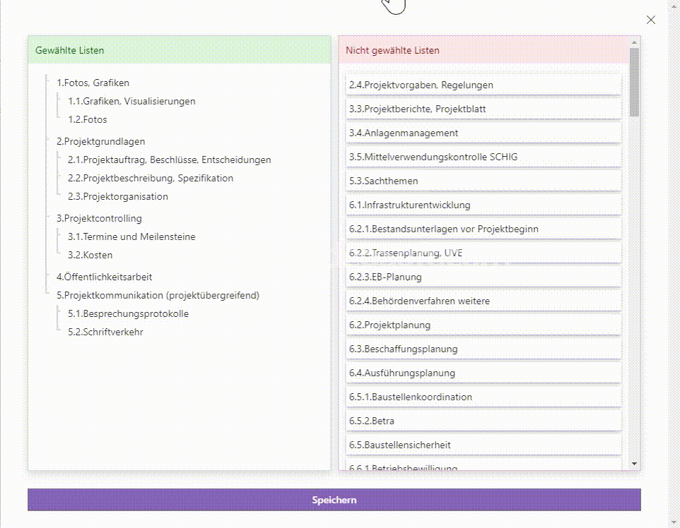Select "1.Fotos, Grafiken" in Gewählte Listen
Screen dimensions: 680x528
click(93, 83)
